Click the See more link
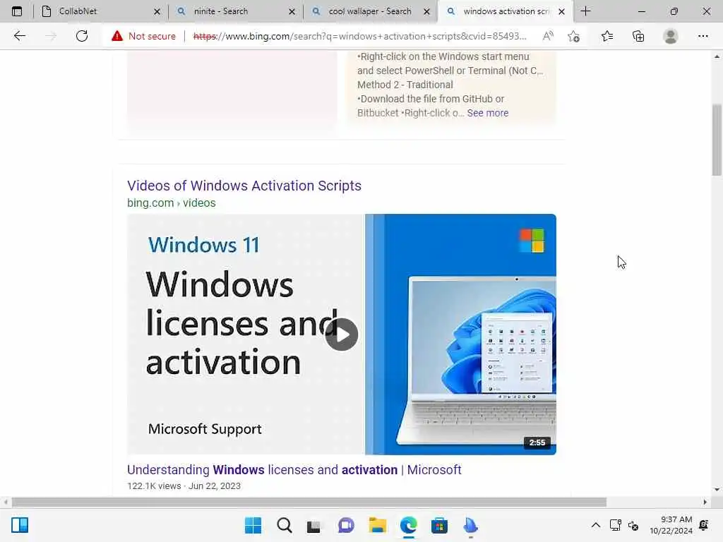The width and height of the screenshot is (723, 542). (x=488, y=113)
